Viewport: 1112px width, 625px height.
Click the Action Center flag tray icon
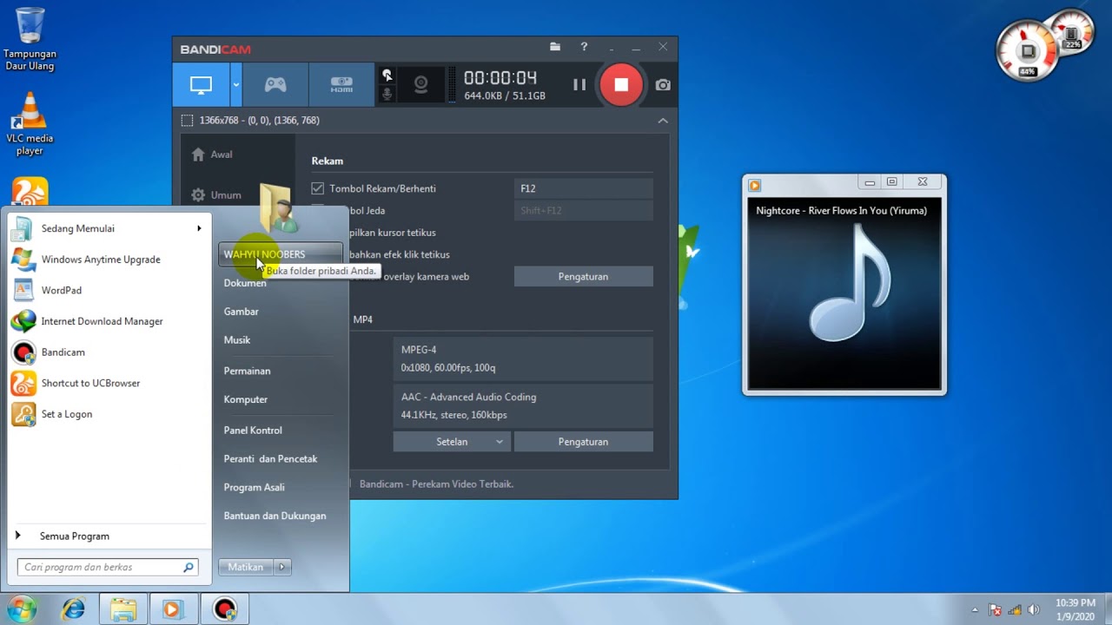pos(996,610)
